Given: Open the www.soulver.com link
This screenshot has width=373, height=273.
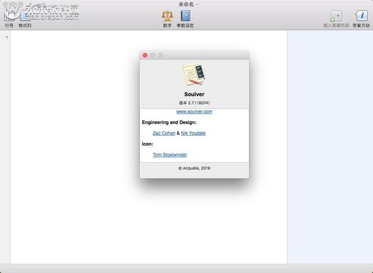Looking at the screenshot, I should (194, 111).
